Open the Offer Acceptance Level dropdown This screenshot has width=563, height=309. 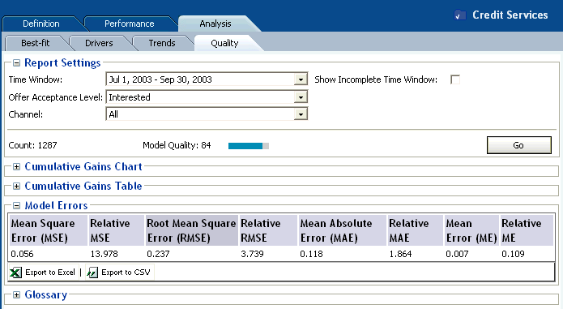point(301,97)
